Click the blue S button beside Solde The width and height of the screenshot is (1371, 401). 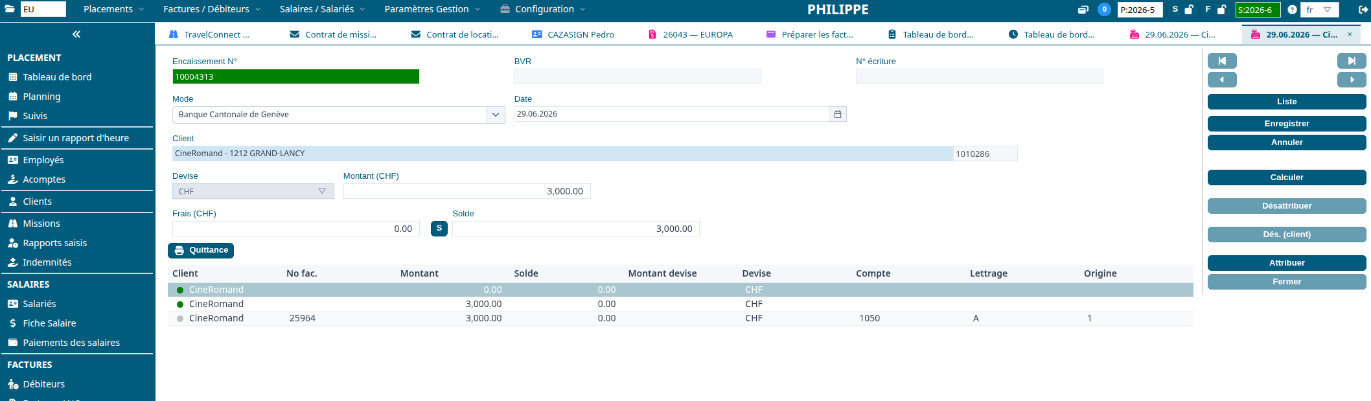tap(439, 229)
